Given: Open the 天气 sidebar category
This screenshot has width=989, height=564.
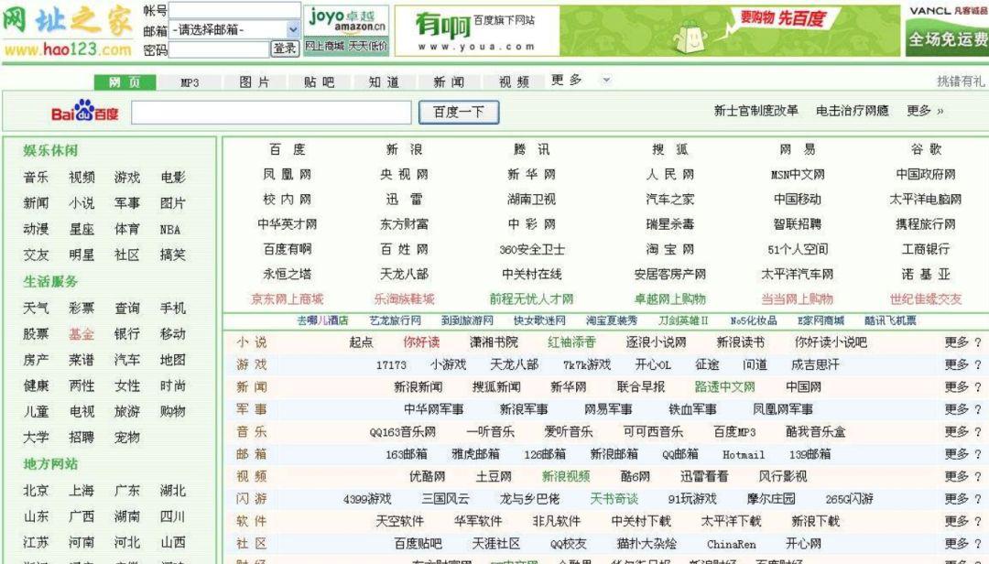Looking at the screenshot, I should [36, 308].
